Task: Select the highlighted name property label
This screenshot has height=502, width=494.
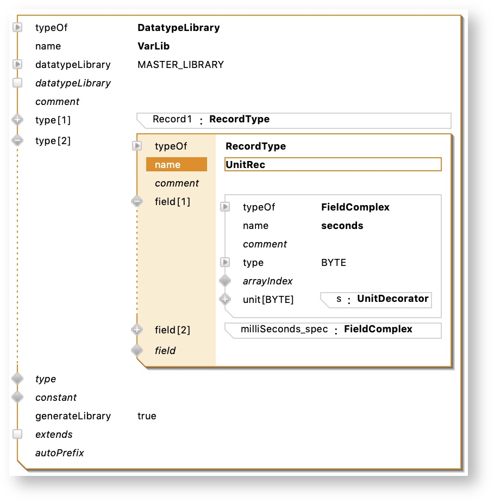Action: [176, 165]
